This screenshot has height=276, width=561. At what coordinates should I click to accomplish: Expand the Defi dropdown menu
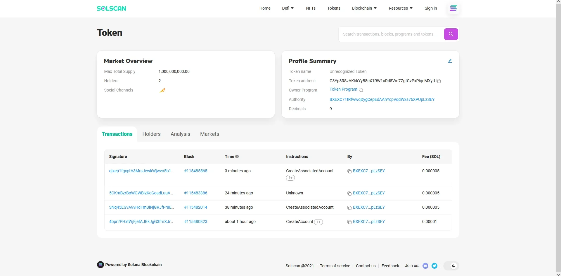(x=288, y=8)
